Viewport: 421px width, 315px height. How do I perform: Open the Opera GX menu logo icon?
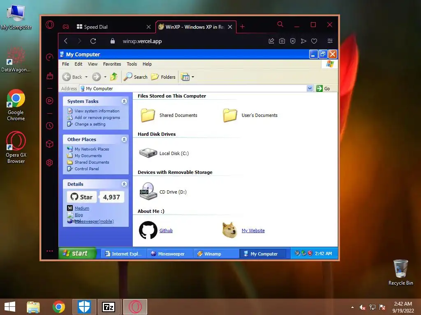click(50, 25)
